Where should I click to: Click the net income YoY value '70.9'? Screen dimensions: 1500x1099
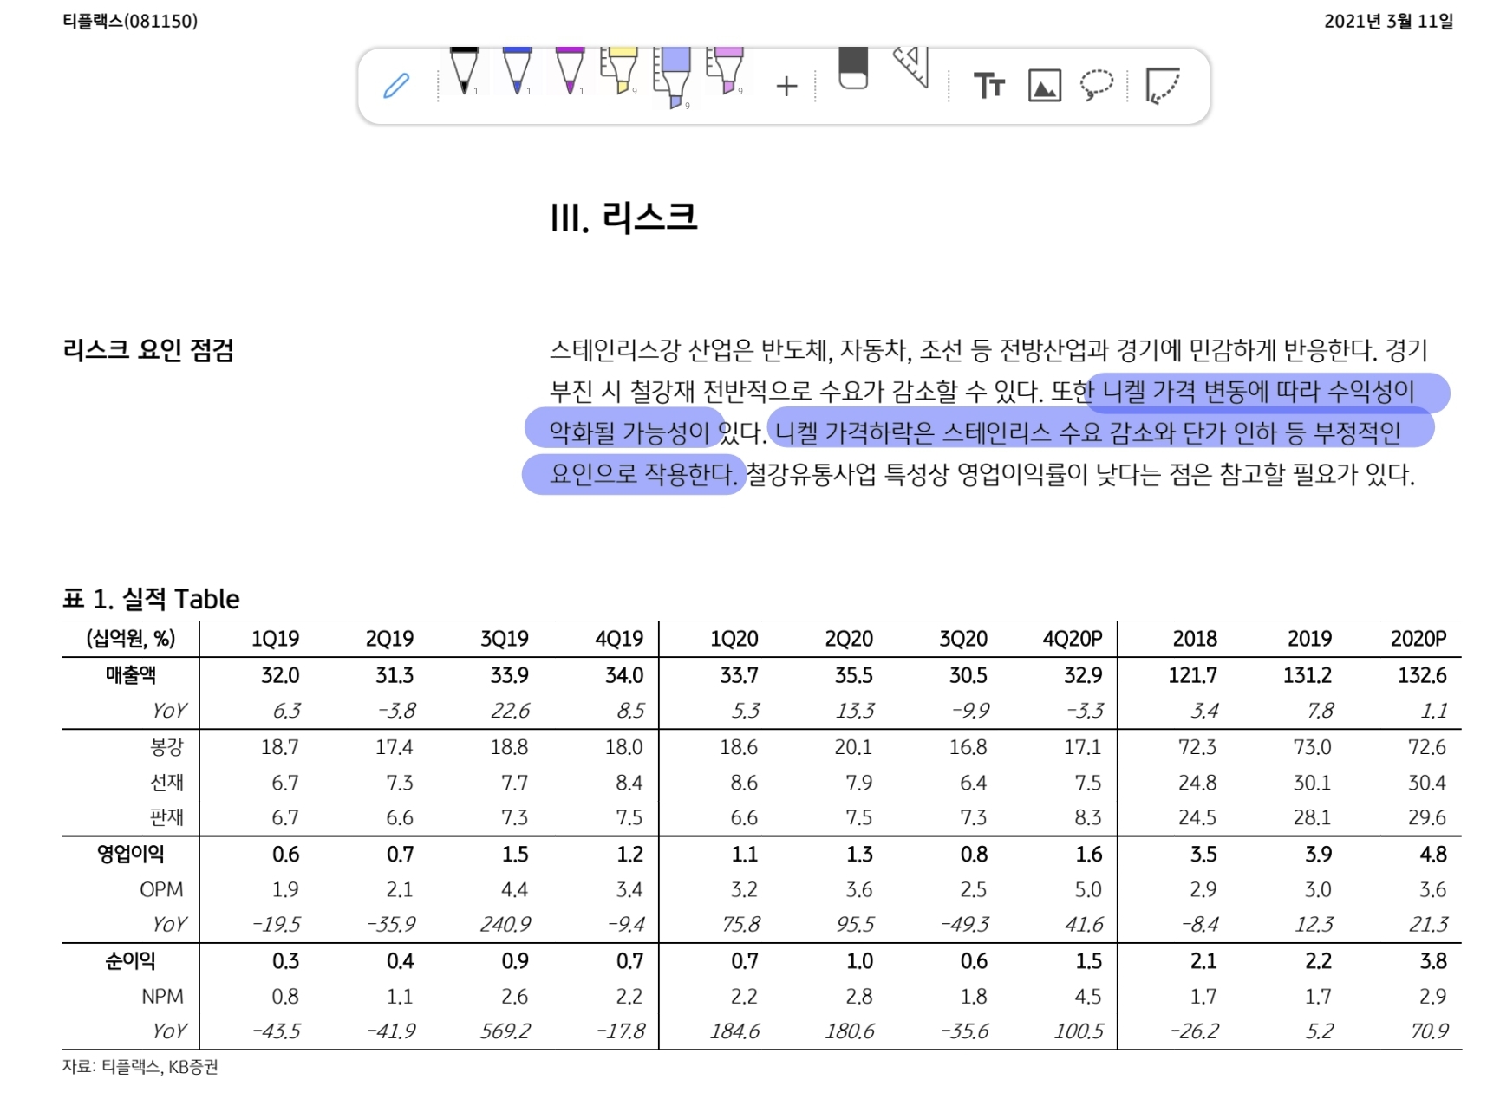pos(1429,1031)
